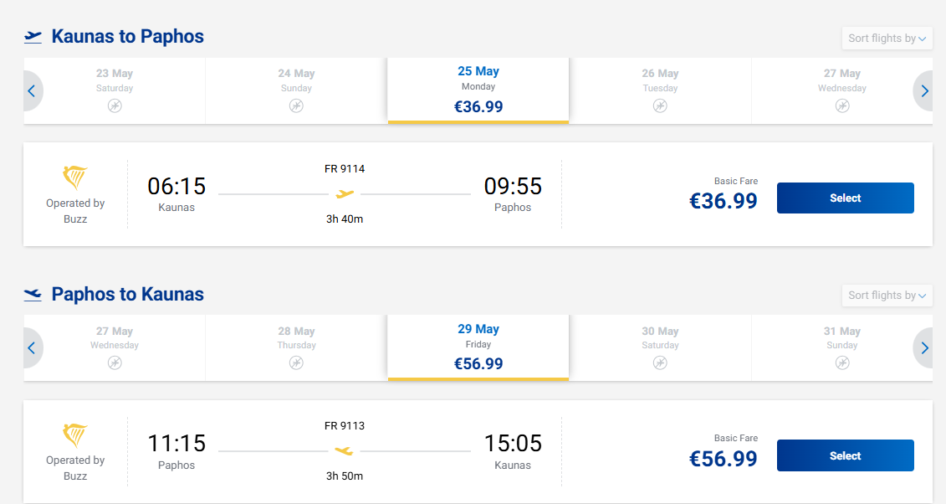Click the no-flight icon under 30 May Saturday
946x504 pixels.
[660, 363]
